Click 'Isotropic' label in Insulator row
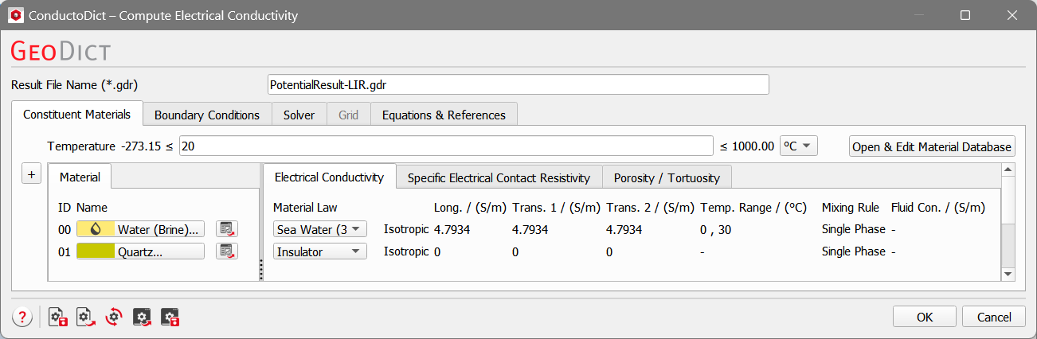 tap(406, 251)
